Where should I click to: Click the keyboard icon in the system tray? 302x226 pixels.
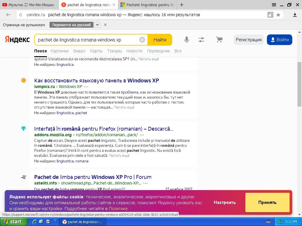point(268,222)
